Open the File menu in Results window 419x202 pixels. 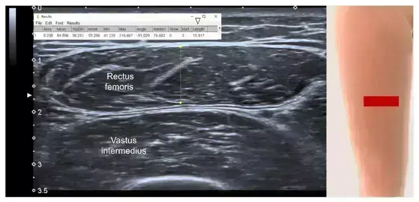[x=39, y=23]
